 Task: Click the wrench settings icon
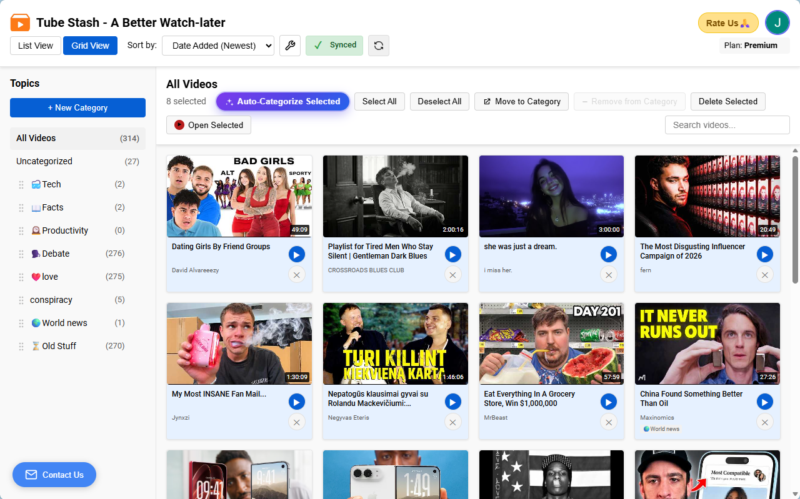(289, 46)
